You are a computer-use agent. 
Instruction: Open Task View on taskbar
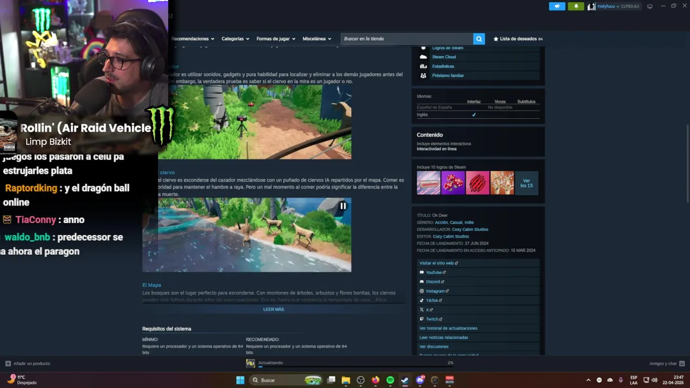pos(332,380)
